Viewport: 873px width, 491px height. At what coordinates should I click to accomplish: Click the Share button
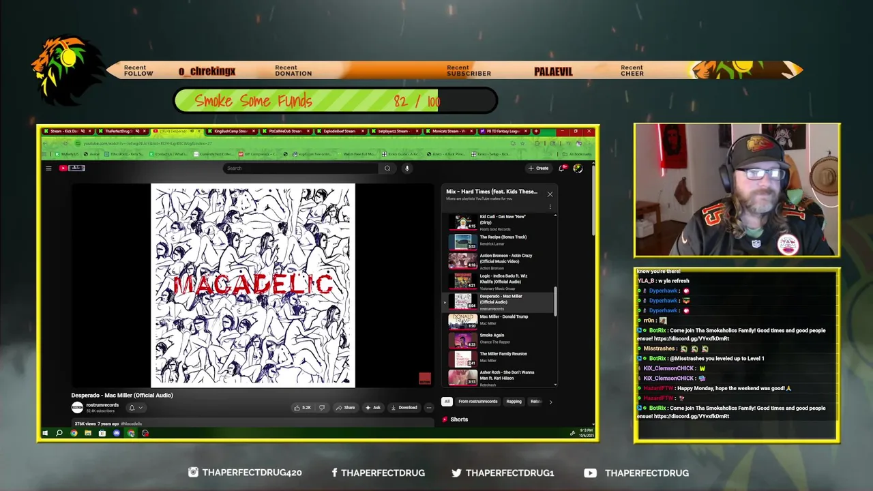point(345,408)
